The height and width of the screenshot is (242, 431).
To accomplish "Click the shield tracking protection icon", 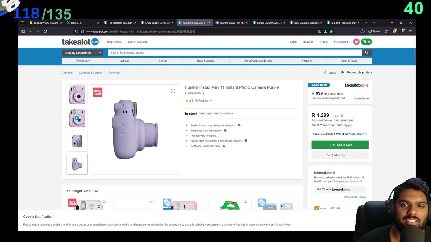I will 77,31.
